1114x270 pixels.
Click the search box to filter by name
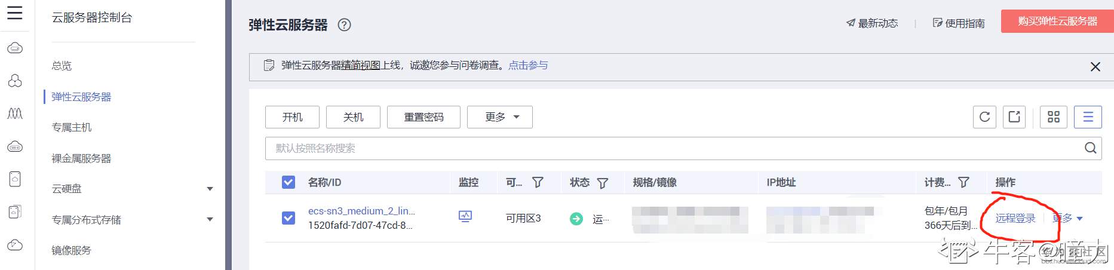pyautogui.click(x=669, y=148)
